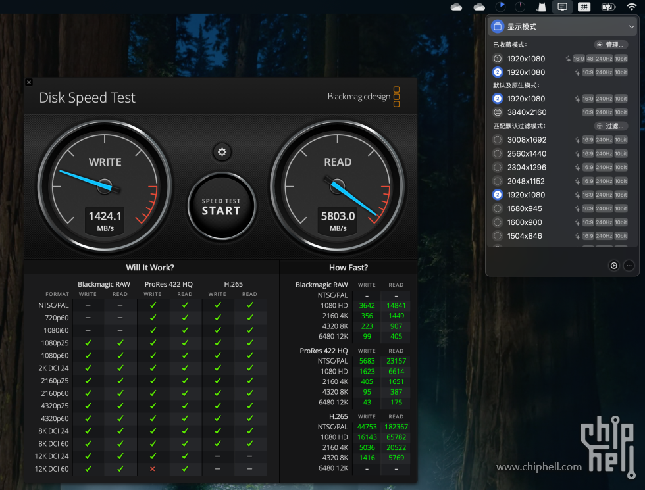
Task: Click the 44753 write value
Action: [367, 427]
